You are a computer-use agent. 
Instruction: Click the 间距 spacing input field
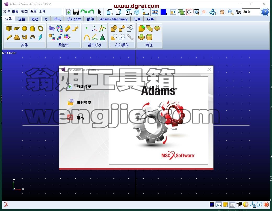point(251,12)
